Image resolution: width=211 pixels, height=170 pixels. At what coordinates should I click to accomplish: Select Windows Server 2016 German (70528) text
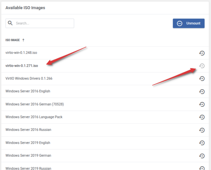tap(34, 104)
